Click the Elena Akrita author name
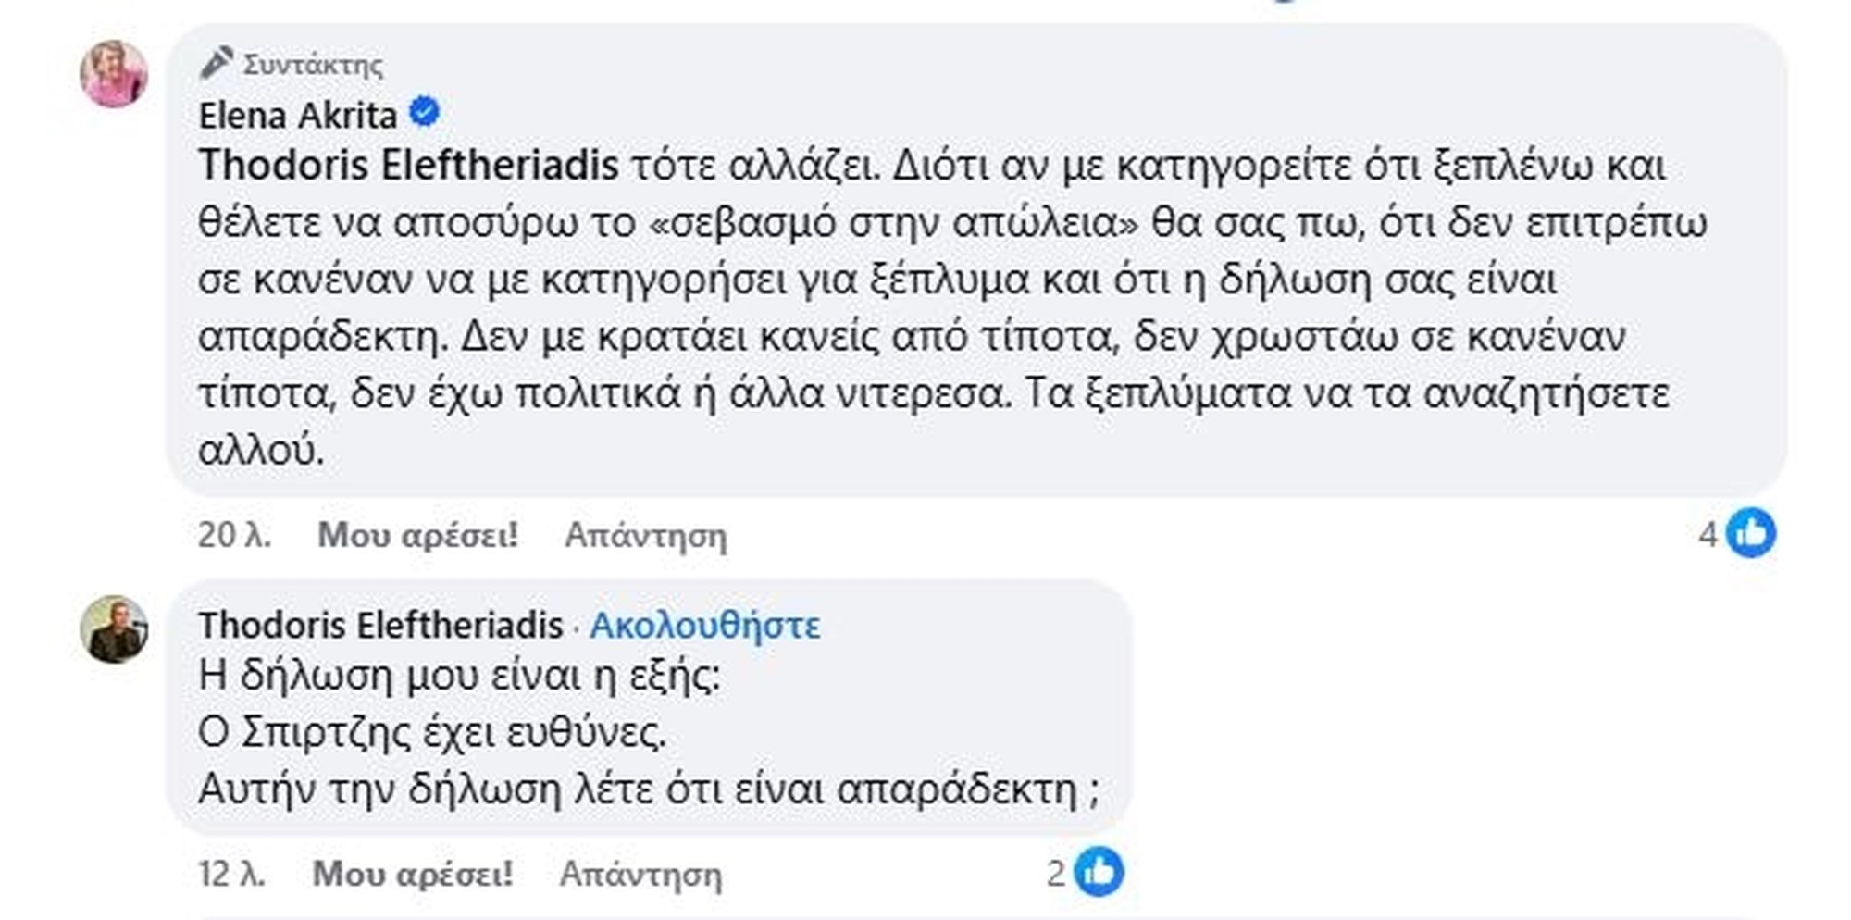This screenshot has width=1851, height=920. click(x=297, y=116)
